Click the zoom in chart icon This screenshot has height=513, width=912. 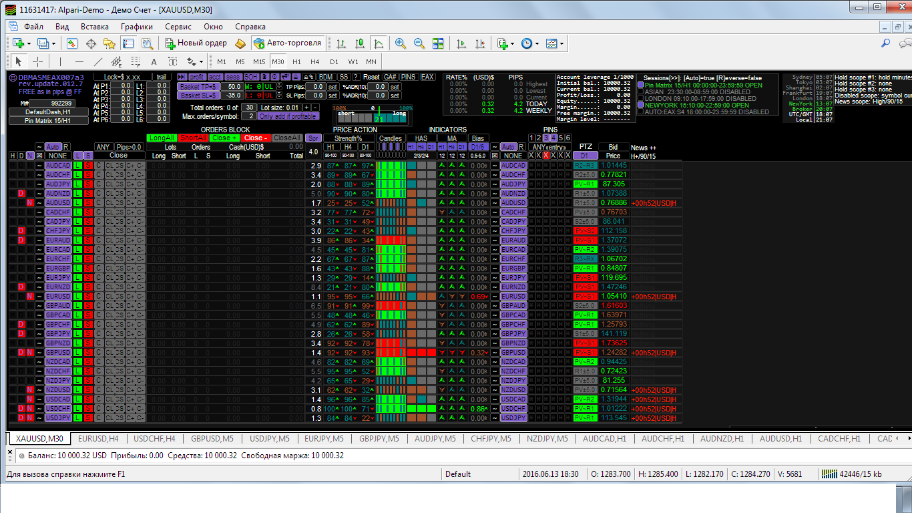[x=401, y=43]
